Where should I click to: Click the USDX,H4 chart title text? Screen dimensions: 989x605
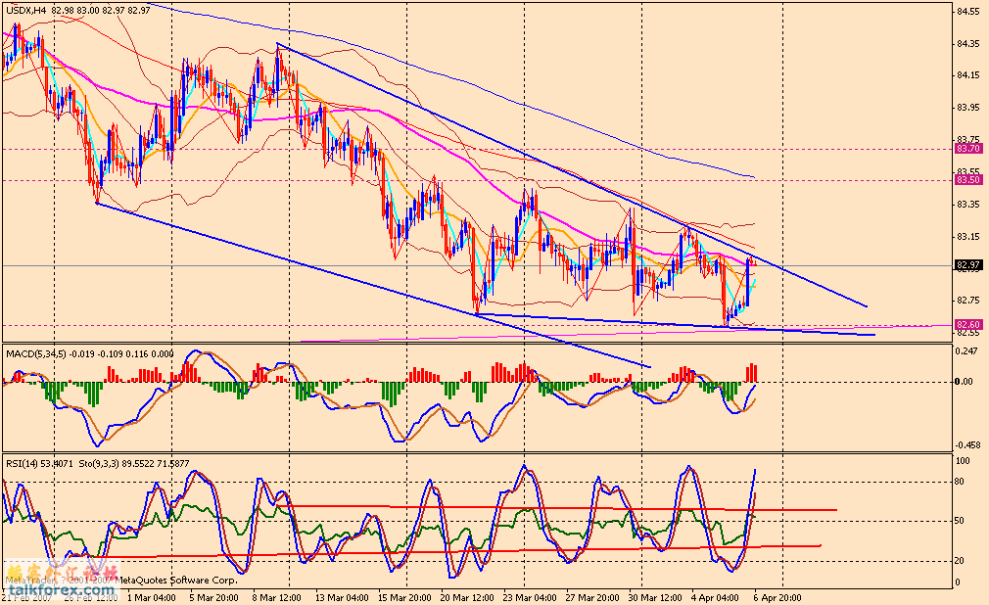click(25, 10)
